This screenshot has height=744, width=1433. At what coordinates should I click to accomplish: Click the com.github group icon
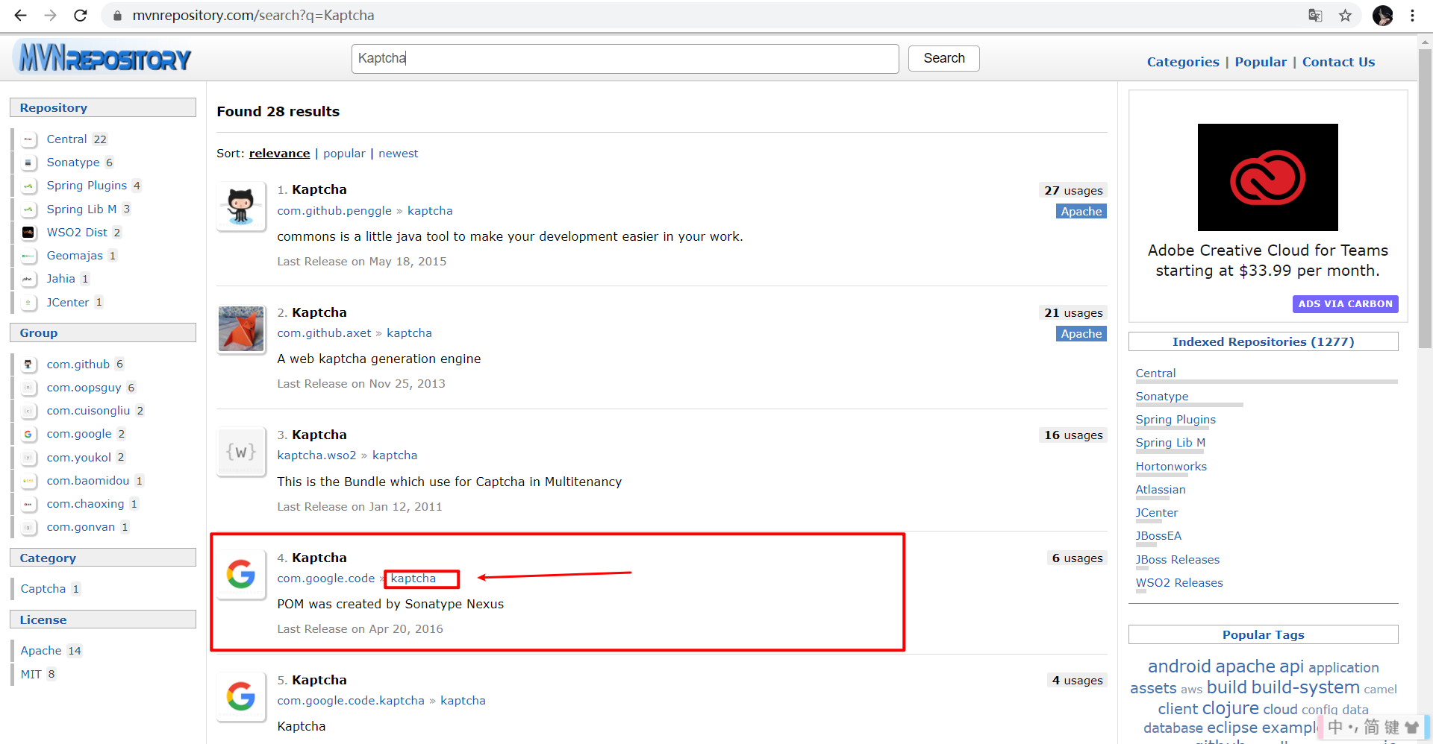[x=28, y=365]
